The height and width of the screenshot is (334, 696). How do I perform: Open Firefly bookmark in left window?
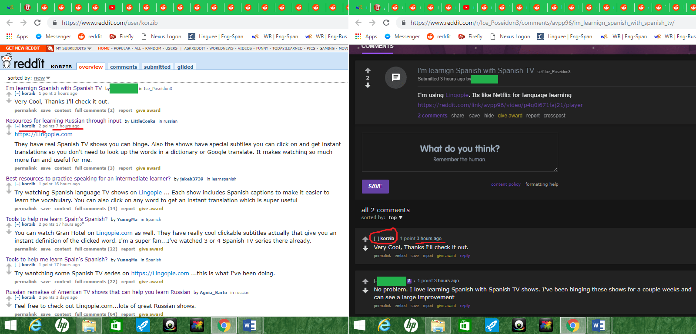(x=121, y=37)
